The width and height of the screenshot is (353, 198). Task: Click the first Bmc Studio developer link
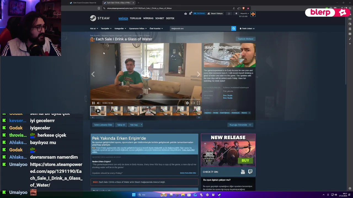click(228, 95)
